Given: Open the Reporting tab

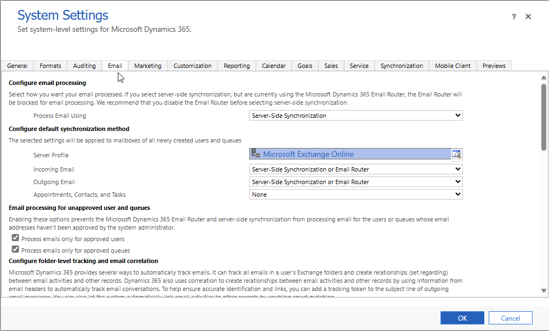Looking at the screenshot, I should pos(237,66).
